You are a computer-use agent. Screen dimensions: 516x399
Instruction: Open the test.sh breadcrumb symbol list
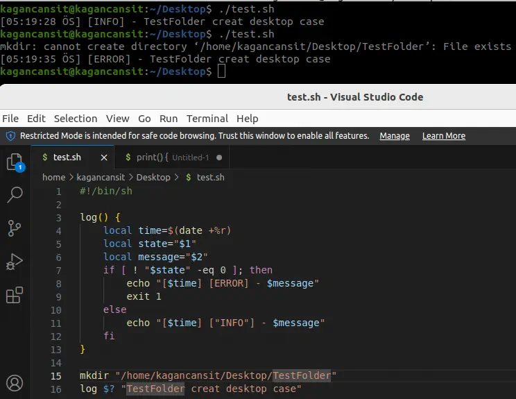(210, 178)
